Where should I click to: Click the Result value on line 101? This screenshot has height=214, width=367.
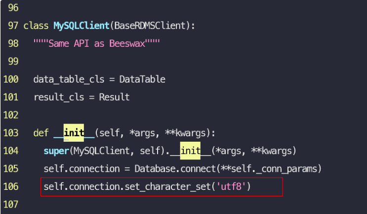click(114, 97)
